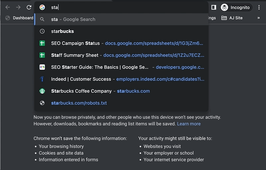This screenshot has width=266, height=170.
Task: Open the Staff Summary Sheet suggestion
Action: 121,55
